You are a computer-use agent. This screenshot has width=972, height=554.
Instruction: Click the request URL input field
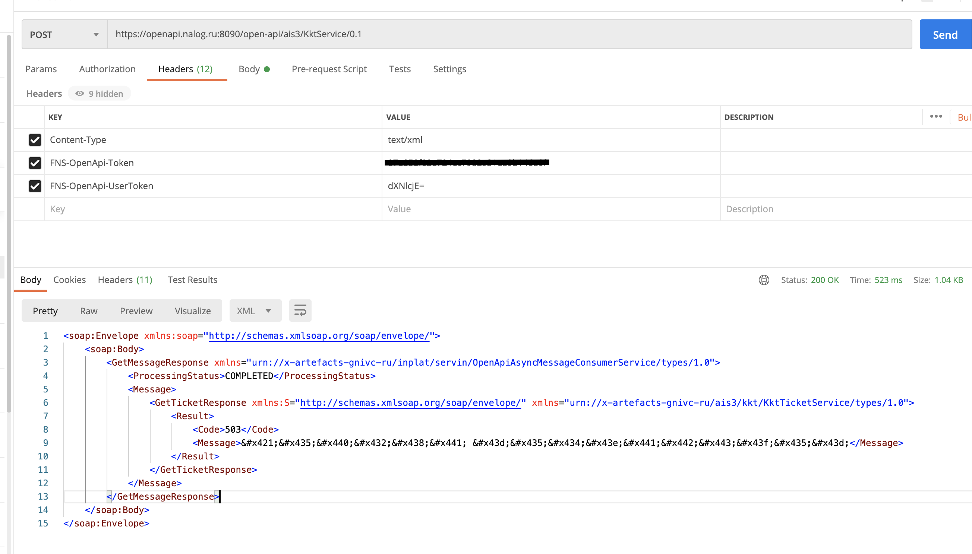pyautogui.click(x=457, y=34)
